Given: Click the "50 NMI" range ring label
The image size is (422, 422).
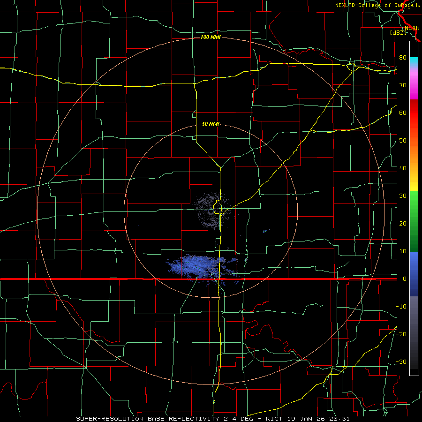Looking at the screenshot, I should click(211, 124).
